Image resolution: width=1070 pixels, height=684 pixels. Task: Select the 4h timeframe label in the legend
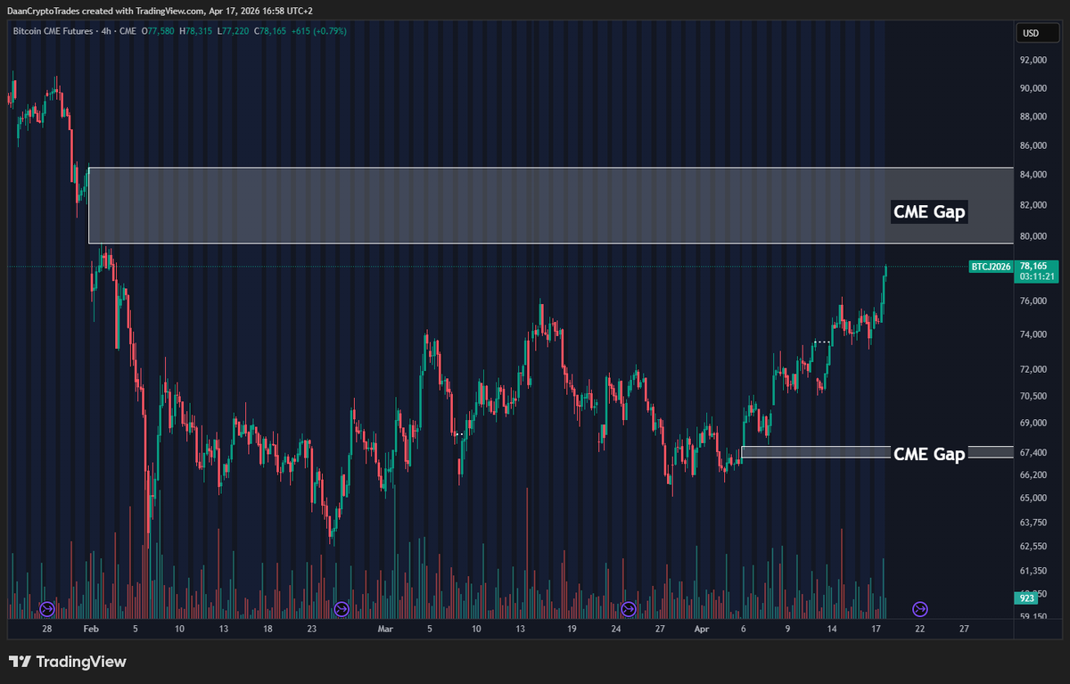coord(107,30)
